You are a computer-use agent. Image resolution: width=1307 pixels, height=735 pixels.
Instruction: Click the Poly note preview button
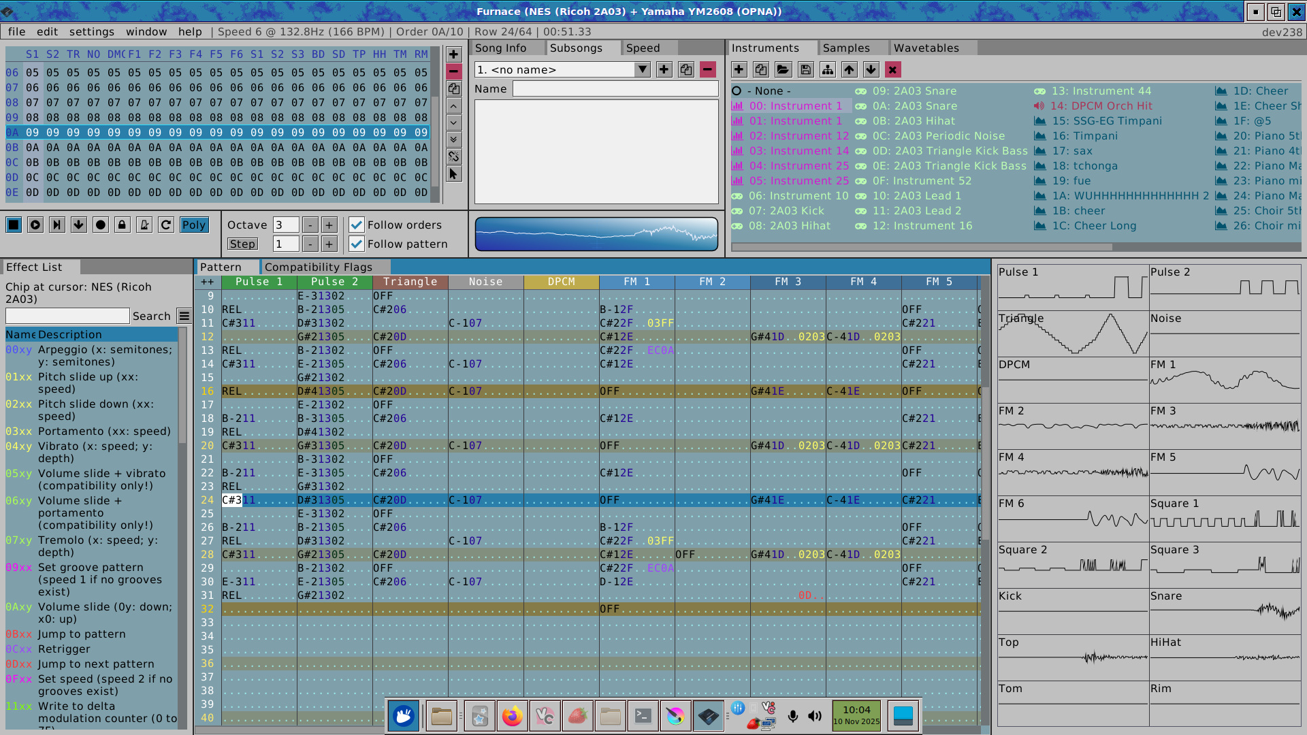point(193,225)
